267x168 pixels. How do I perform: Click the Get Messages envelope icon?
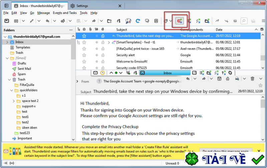tap(16, 21)
